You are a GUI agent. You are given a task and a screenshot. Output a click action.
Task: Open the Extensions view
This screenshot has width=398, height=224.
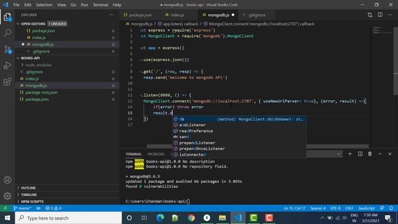tap(7, 82)
